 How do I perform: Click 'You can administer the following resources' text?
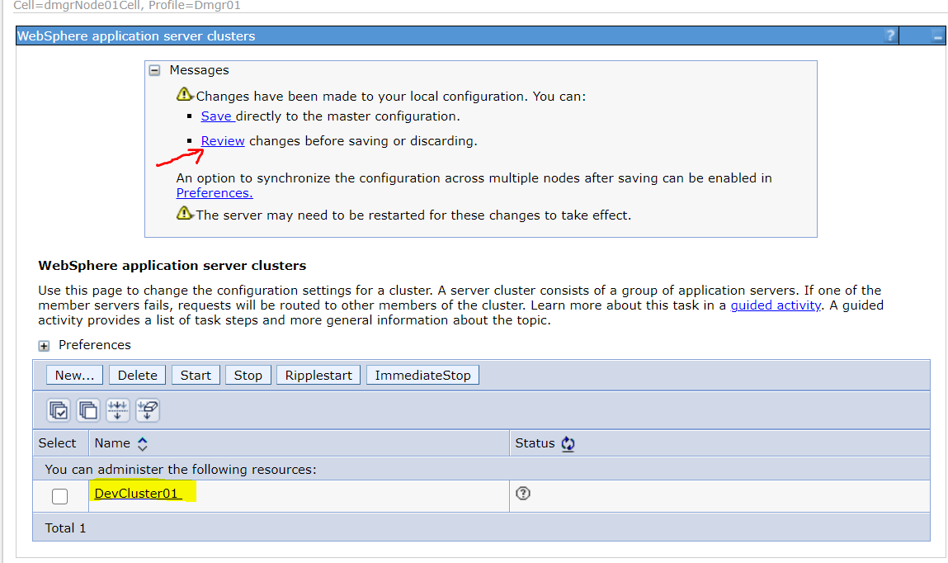180,469
